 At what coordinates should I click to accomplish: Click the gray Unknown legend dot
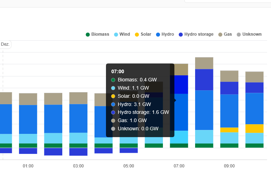point(239,35)
